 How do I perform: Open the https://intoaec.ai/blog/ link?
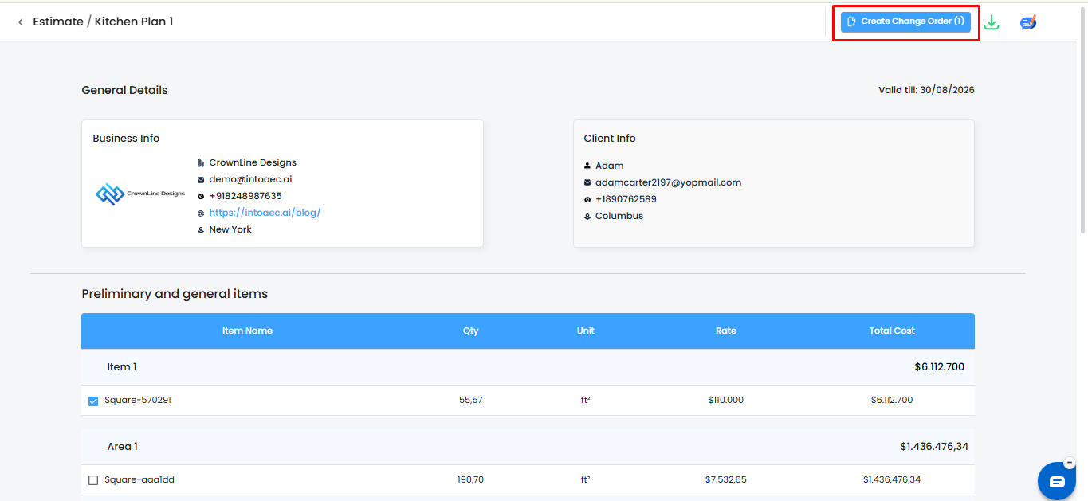265,213
